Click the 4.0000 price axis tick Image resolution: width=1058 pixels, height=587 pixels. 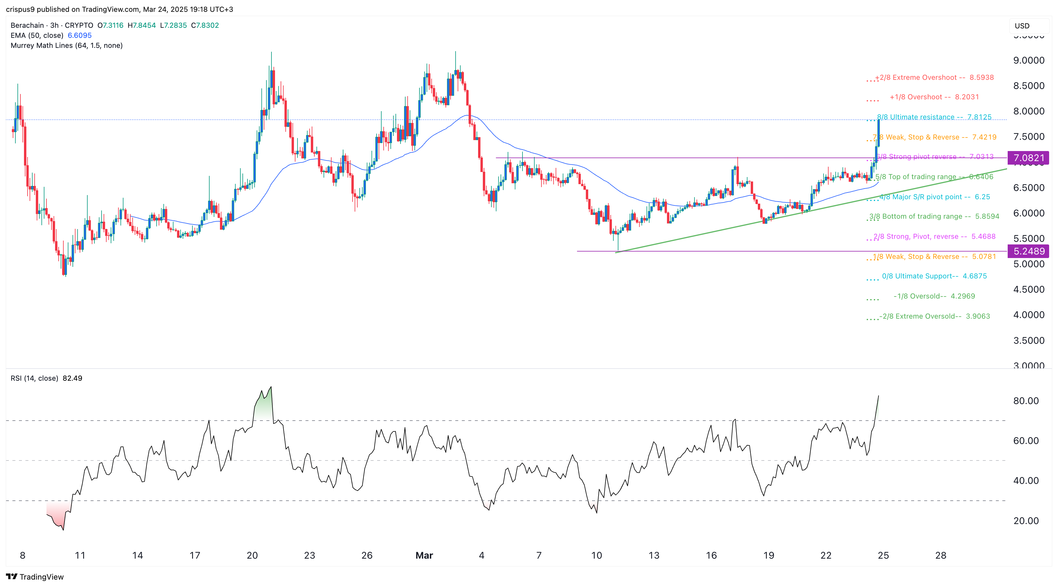point(1029,315)
